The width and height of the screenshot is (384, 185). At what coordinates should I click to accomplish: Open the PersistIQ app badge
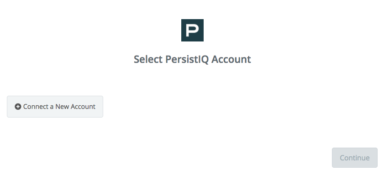(x=192, y=31)
